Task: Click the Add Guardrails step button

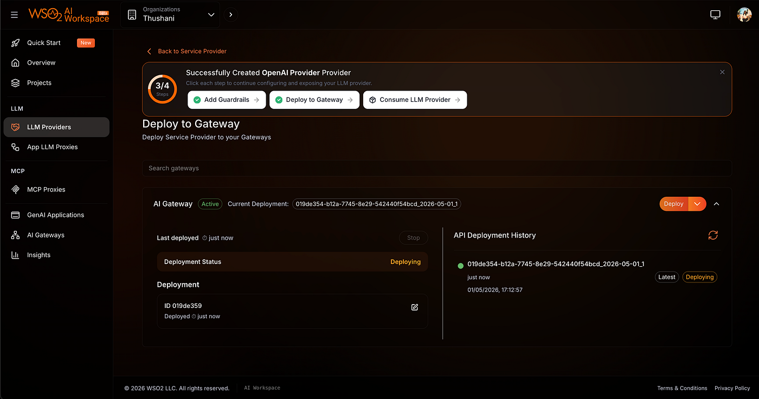Action: pos(227,100)
